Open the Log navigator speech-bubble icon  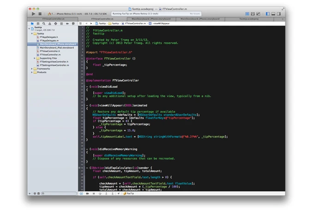click(x=73, y=23)
